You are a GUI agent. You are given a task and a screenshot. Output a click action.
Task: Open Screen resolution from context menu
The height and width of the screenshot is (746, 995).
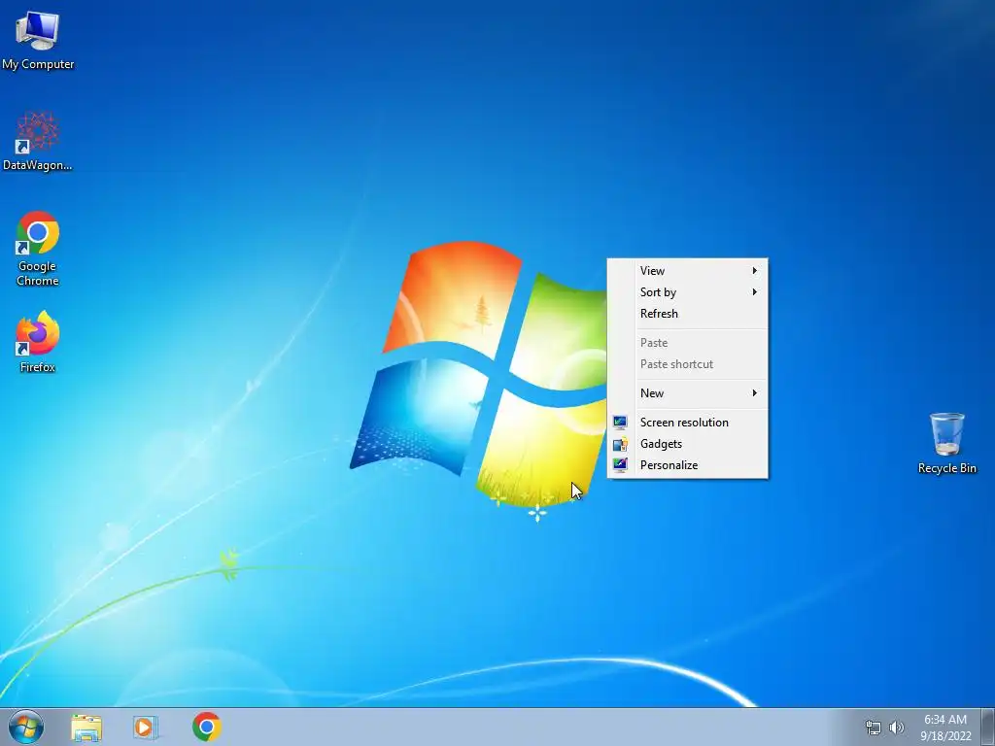pos(688,423)
